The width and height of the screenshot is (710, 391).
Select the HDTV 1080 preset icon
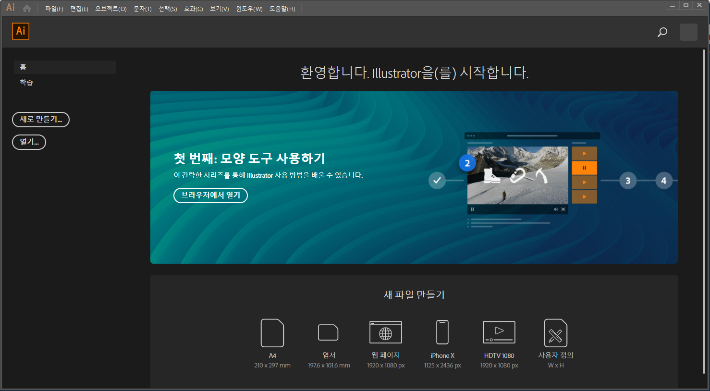[499, 332]
